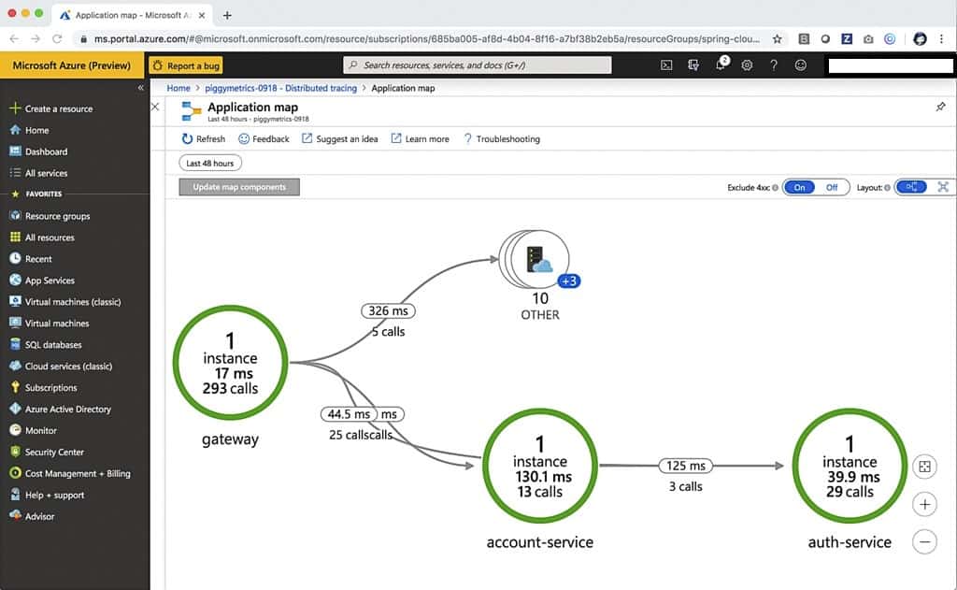Screen dimensions: 957x590
Task: Open portal settings gear
Action: 747,65
